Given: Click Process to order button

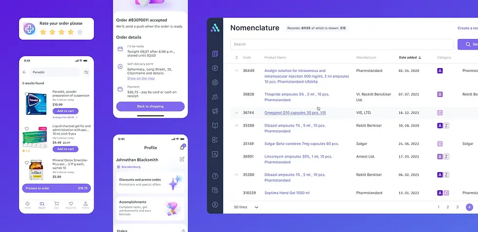Looking at the screenshot, I should tap(57, 188).
